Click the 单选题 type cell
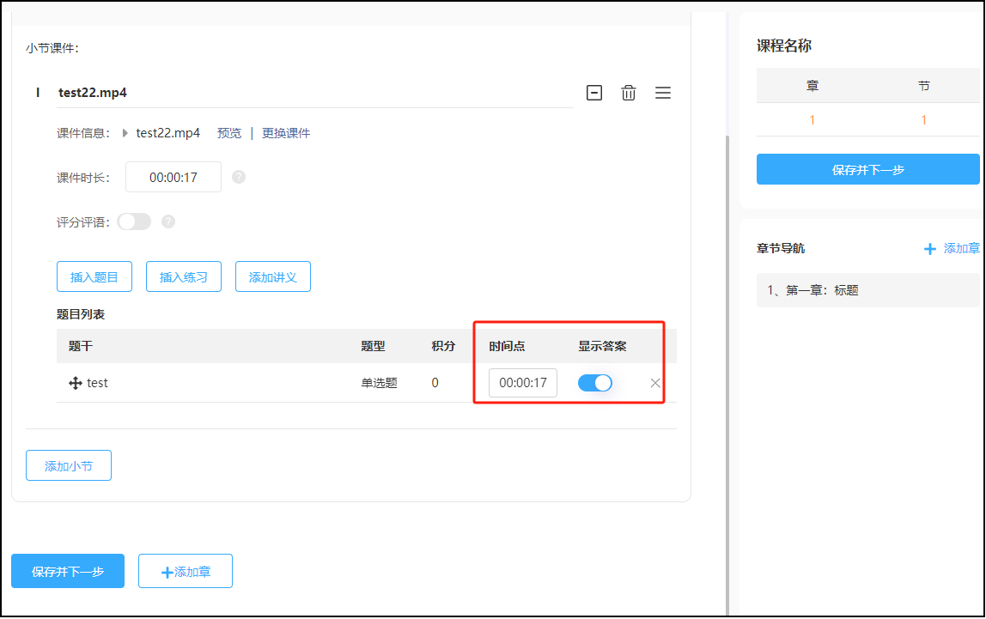The width and height of the screenshot is (986, 619). (379, 384)
